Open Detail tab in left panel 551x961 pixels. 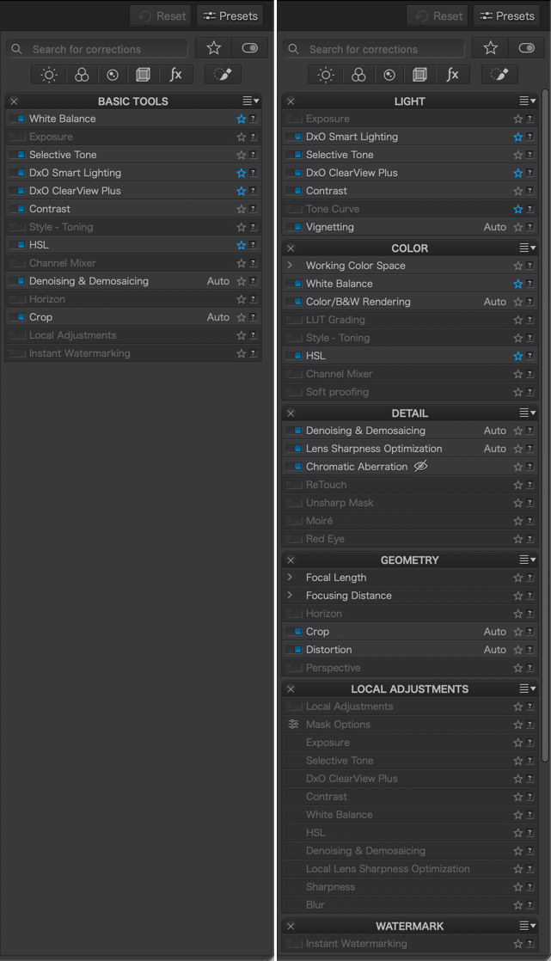click(113, 75)
